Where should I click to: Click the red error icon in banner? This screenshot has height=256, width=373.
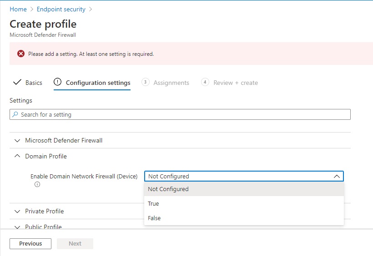21,54
